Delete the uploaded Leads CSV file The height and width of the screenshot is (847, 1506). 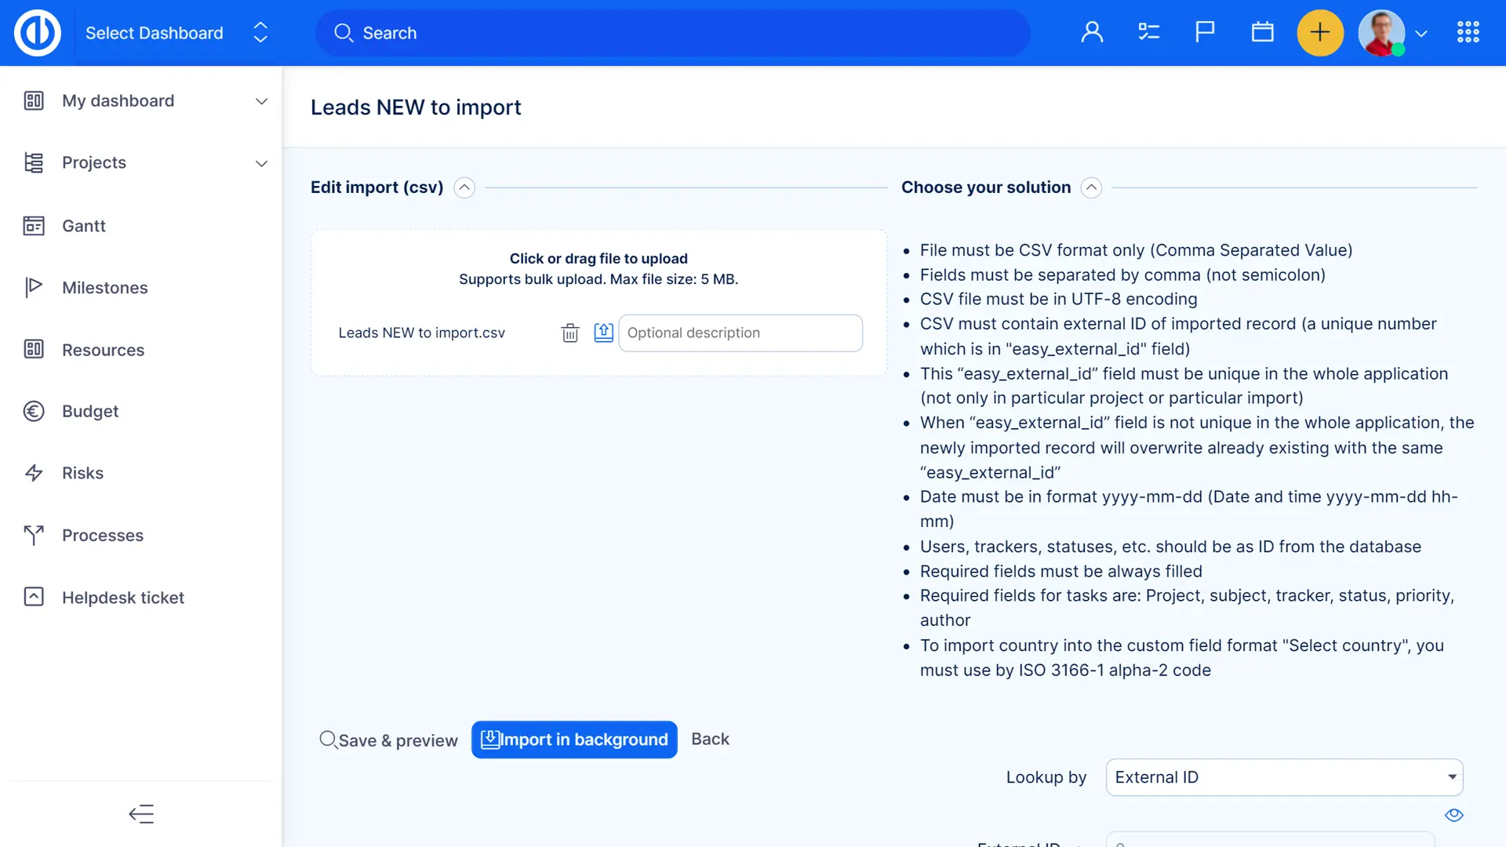click(570, 333)
